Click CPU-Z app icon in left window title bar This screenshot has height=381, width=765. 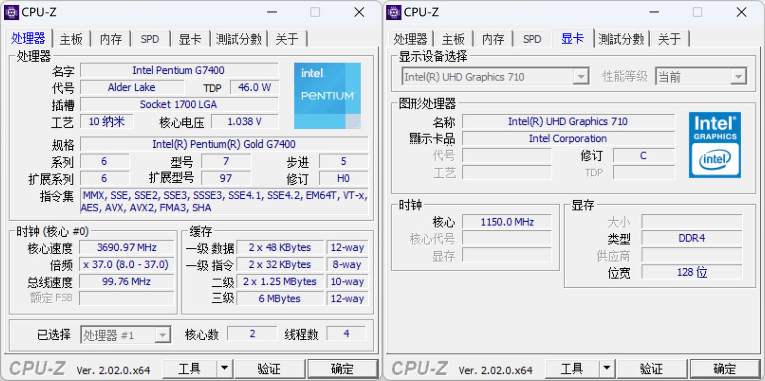tap(11, 12)
